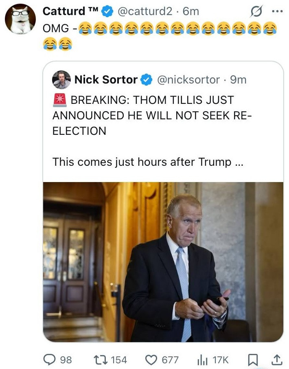The image size is (289, 369).
Task: Click the 6m post timestamp
Action: click(x=191, y=11)
